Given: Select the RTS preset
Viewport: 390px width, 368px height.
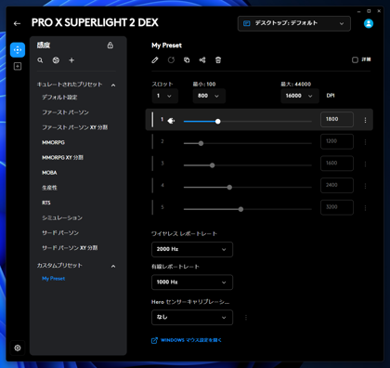Looking at the screenshot, I should click(46, 203).
